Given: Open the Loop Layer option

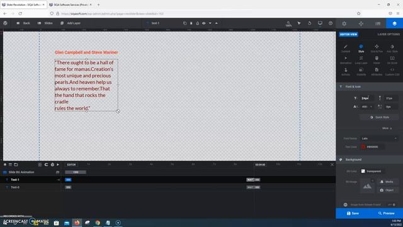Looking at the screenshot, I should [x=361, y=60].
